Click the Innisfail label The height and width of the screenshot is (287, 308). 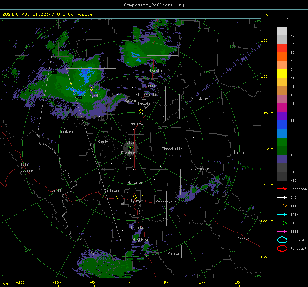[138, 124]
